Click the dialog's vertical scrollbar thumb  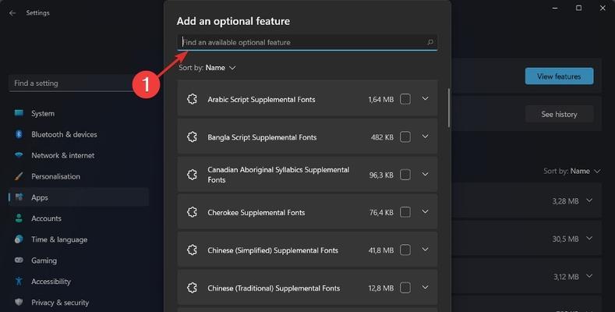[x=449, y=108]
